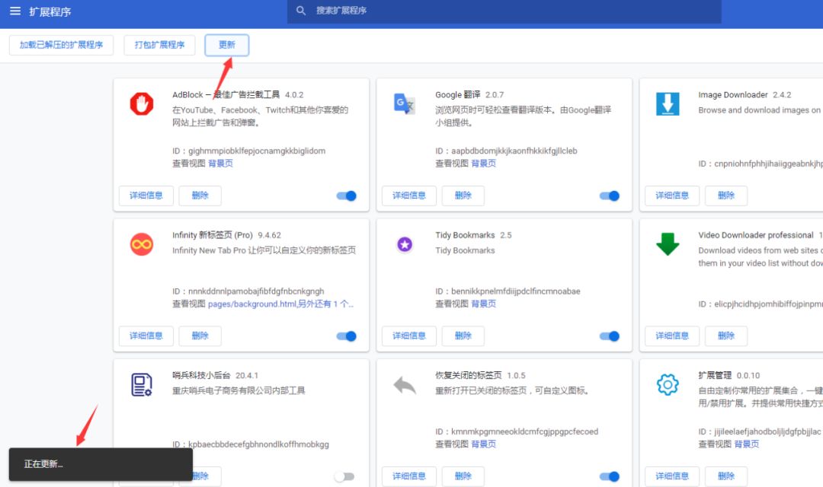Image resolution: width=823 pixels, height=487 pixels.
Task: Open Video Downloader professional 详细信息
Action: pos(672,336)
